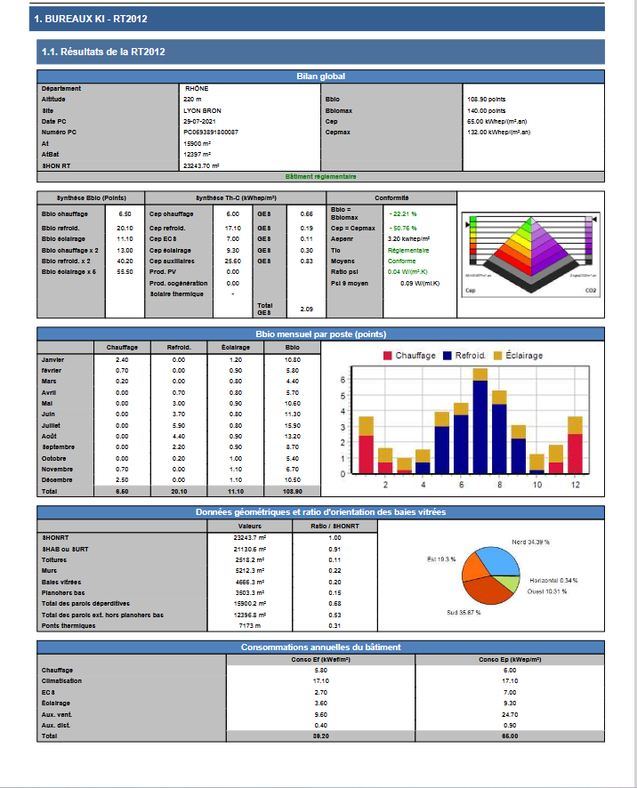Click the red Chauffage legend swatch
Image resolution: width=637 pixels, height=788 pixels.
coord(387,356)
